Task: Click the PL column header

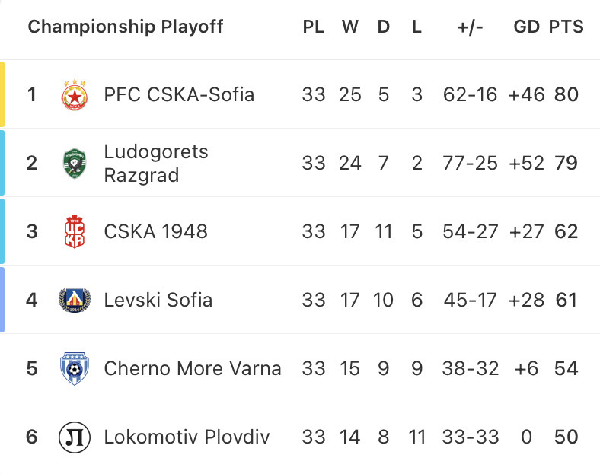Action: click(314, 27)
